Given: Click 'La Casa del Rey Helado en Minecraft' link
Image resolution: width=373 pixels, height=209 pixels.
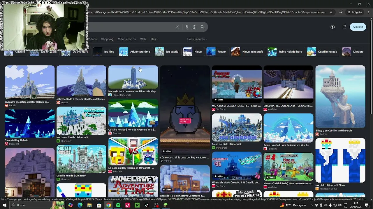Looking at the screenshot, I should (131, 168).
